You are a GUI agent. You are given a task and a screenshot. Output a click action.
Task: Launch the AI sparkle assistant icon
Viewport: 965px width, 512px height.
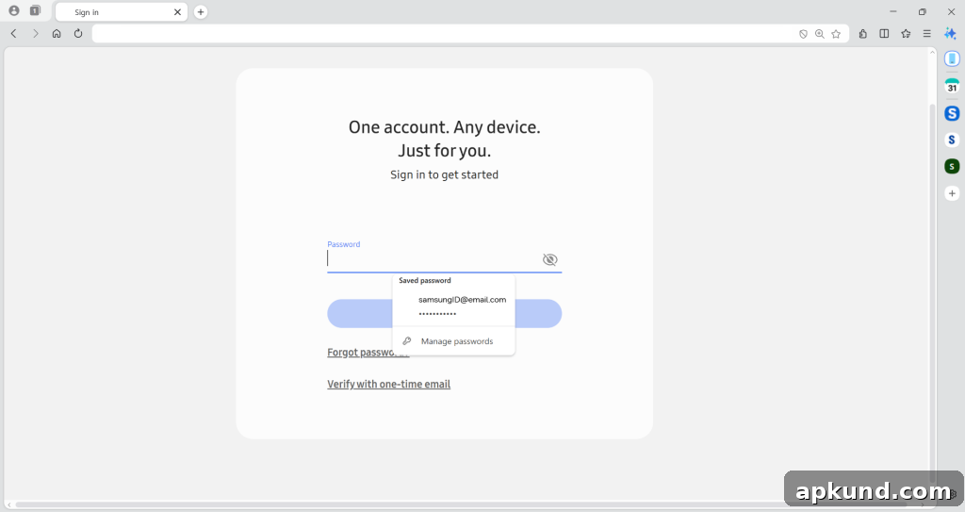click(x=950, y=33)
